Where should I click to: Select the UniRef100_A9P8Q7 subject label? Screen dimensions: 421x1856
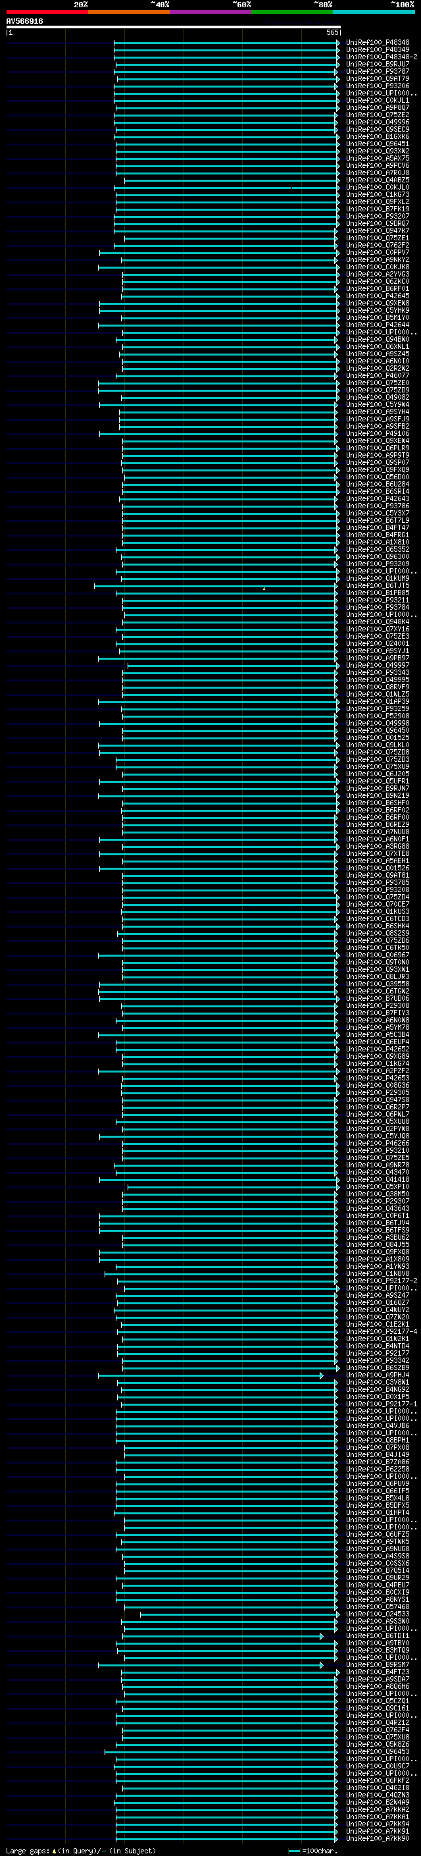pyautogui.click(x=377, y=108)
